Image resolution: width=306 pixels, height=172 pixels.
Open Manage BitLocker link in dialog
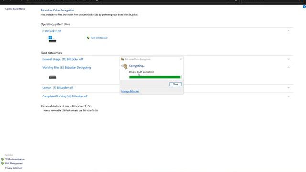point(130,91)
